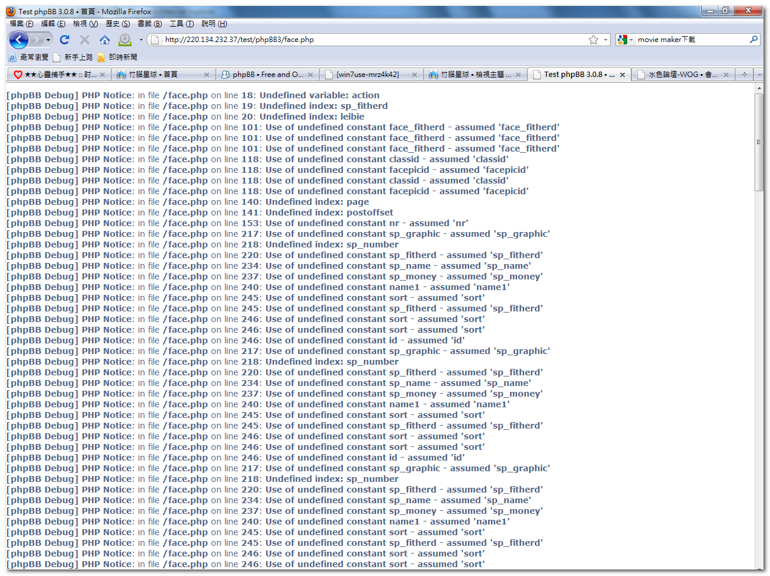The height and width of the screenshot is (576, 770).
Task: Open the list all tabs dropdown
Action: (x=759, y=75)
